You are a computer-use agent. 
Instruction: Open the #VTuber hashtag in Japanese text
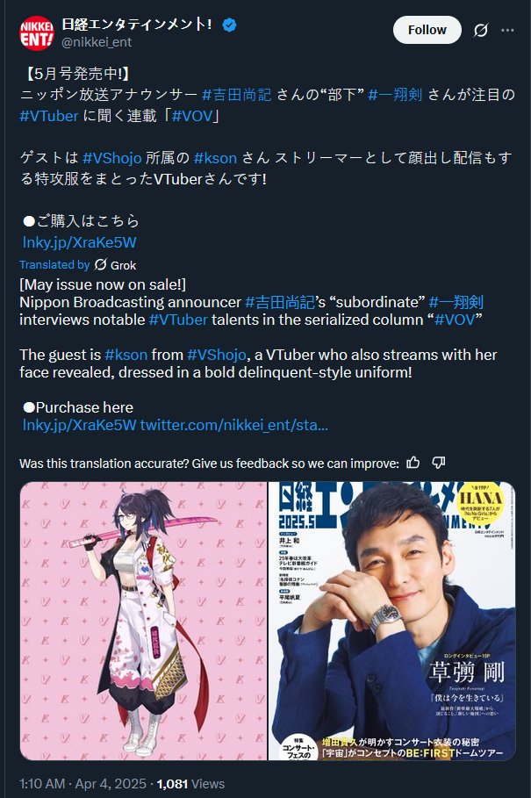(49, 116)
